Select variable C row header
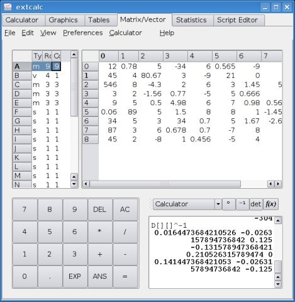The height and width of the screenshot is (302, 295). coord(22,85)
